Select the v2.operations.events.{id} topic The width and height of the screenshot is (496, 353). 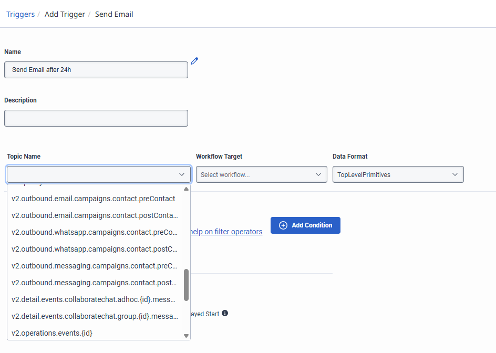pos(53,333)
